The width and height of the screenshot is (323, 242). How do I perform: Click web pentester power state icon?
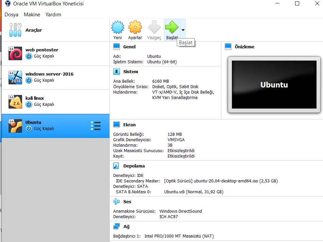pyautogui.click(x=29, y=56)
